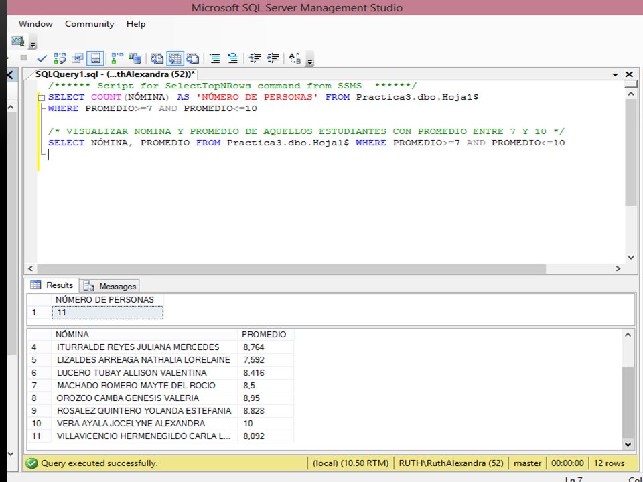The height and width of the screenshot is (482, 643).
Task: Collapse the left side panel arrow
Action: coord(10,75)
